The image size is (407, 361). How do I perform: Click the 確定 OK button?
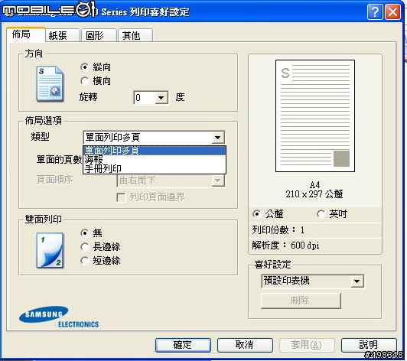coord(183,345)
